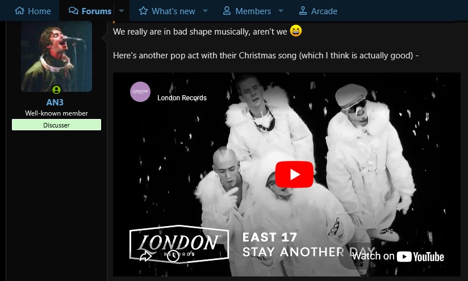This screenshot has width=468, height=281.
Task: Open AN3's singer avatar picture
Action: [x=56, y=57]
